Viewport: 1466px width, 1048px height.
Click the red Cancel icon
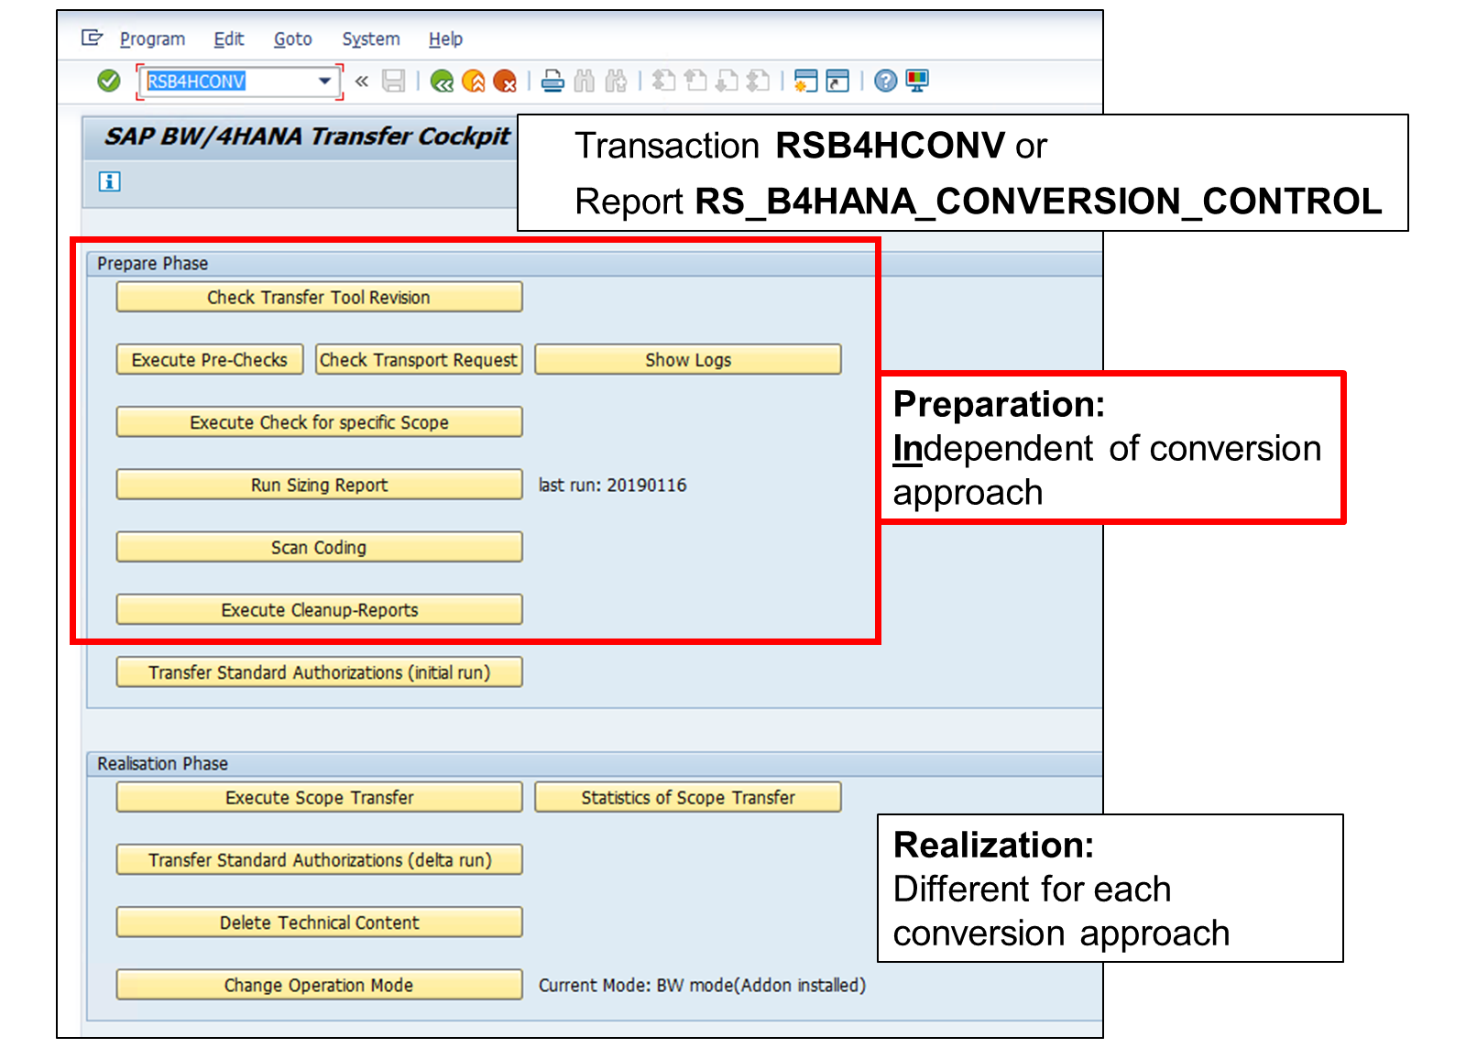[x=505, y=81]
